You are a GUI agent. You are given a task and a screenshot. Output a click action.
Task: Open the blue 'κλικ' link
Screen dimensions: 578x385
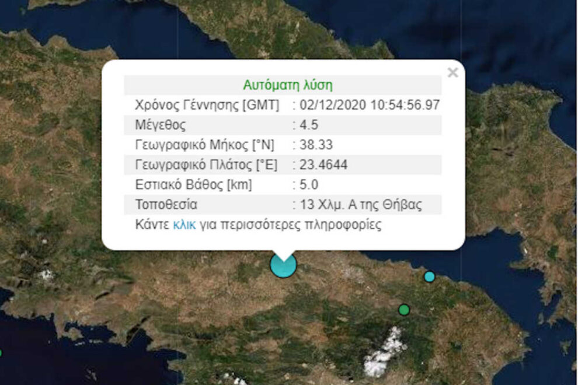184,225
